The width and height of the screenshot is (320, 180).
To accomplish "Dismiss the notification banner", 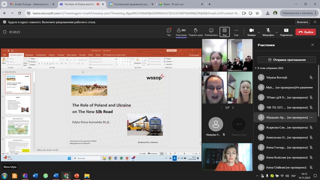I will pyautogui.click(x=315, y=22).
